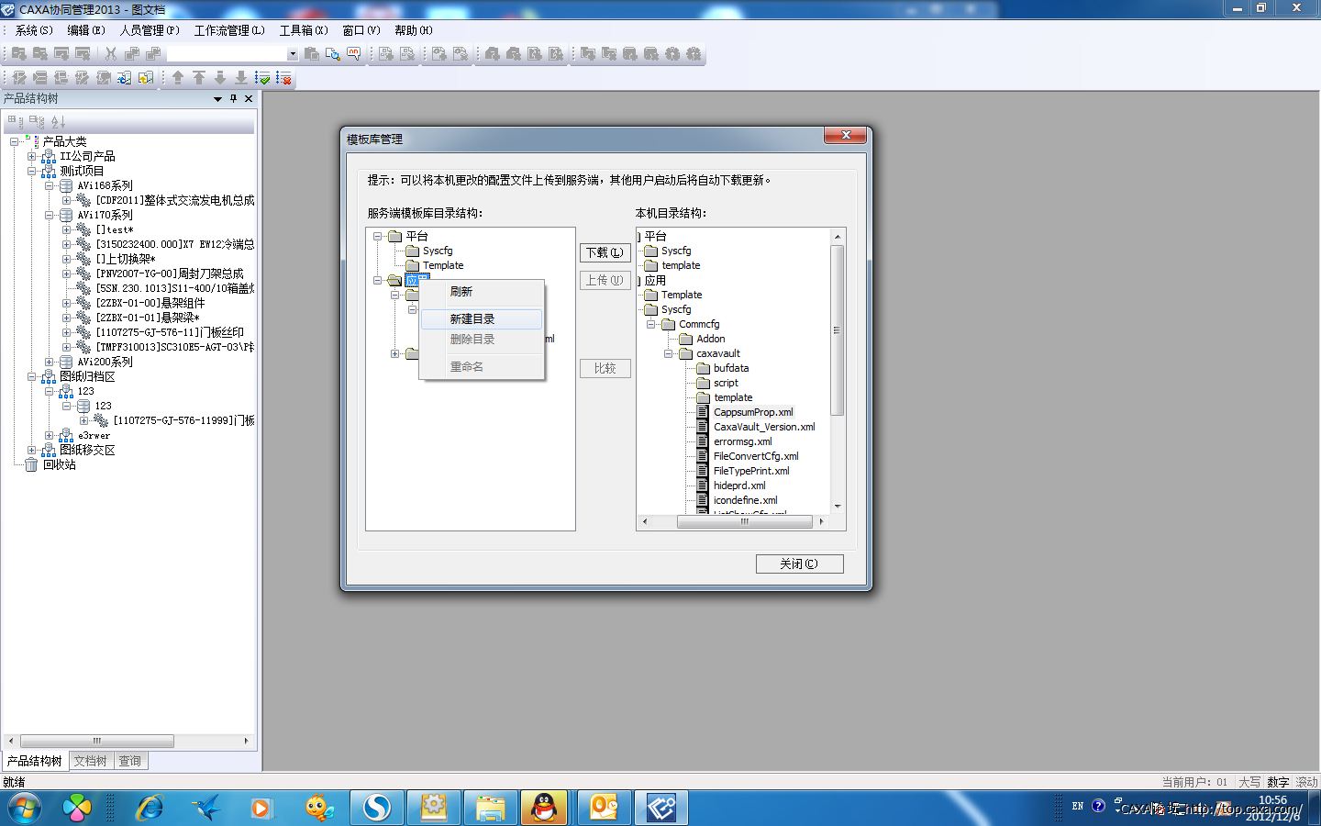This screenshot has width=1321, height=826.
Task: Open Internet Explorer from the taskbar
Action: [x=150, y=808]
